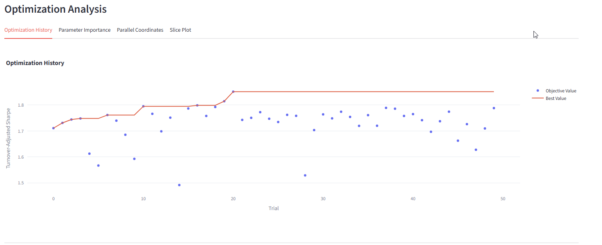The height and width of the screenshot is (245, 602).
Task: Click the trial 47 point near 1.63
Action: click(x=476, y=150)
